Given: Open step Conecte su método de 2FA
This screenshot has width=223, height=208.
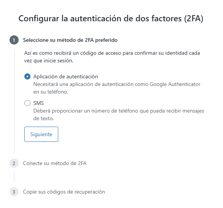Looking at the screenshot, I should click(55, 163).
